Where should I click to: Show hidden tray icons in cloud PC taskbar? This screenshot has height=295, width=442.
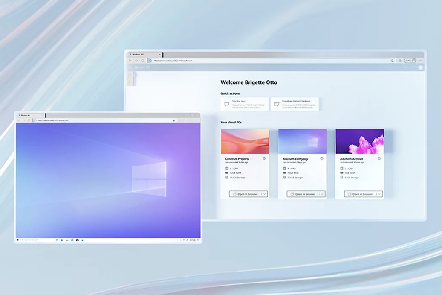coord(177,240)
